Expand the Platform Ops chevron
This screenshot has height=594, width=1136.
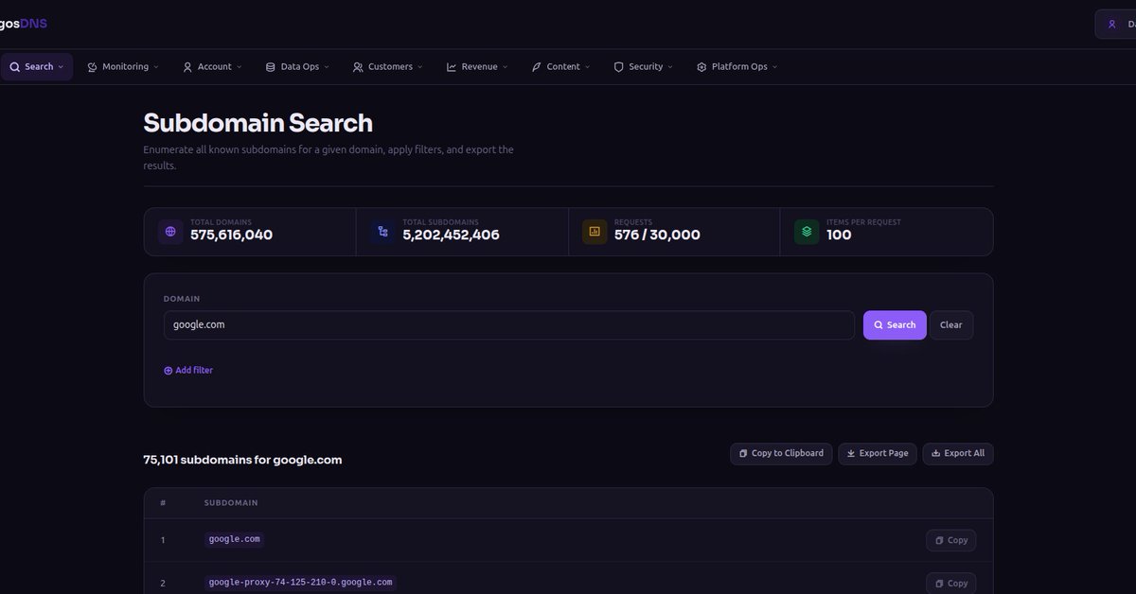coord(775,67)
